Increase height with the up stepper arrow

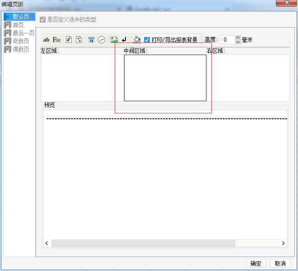[x=238, y=37]
